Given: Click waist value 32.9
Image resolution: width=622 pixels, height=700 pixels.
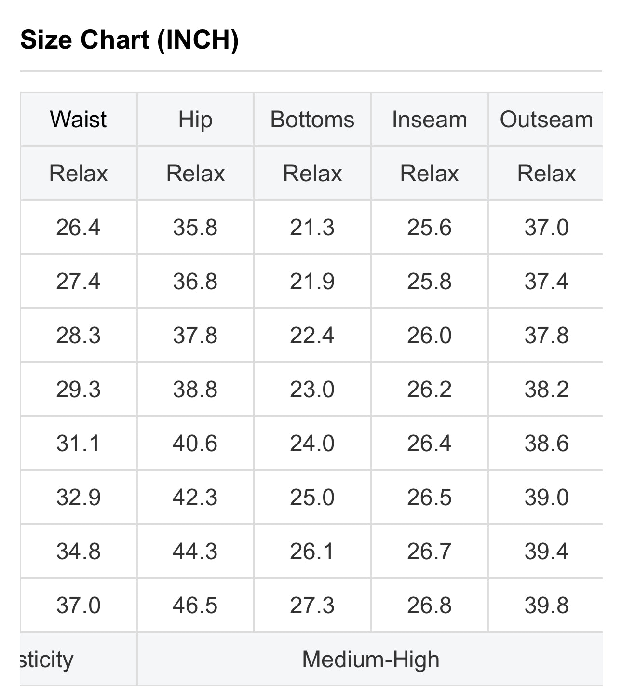Looking at the screenshot, I should tap(78, 498).
